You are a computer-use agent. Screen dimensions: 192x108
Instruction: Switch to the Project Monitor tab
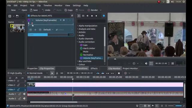[130, 68]
